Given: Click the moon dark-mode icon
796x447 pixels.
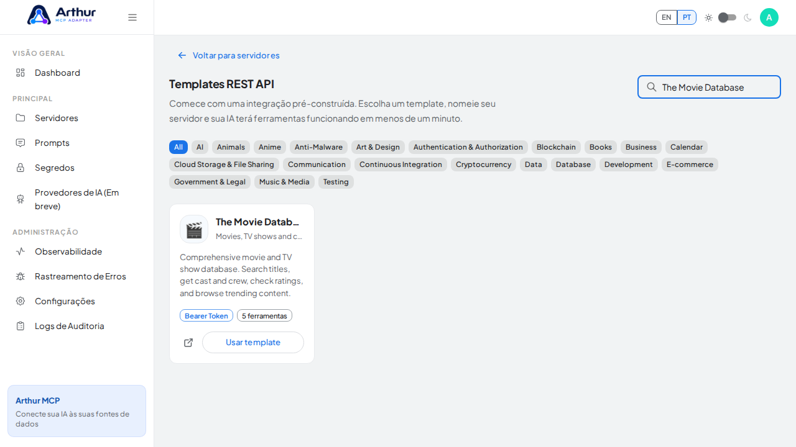Looking at the screenshot, I should coord(747,17).
